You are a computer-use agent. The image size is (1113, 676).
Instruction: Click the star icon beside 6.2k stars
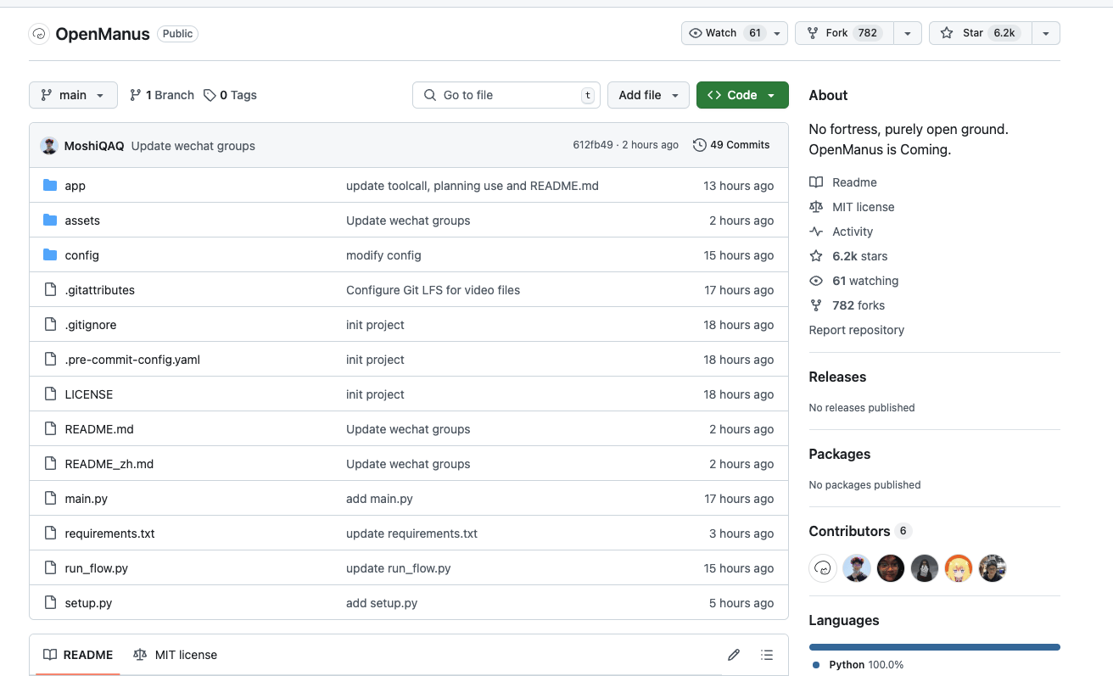click(816, 256)
